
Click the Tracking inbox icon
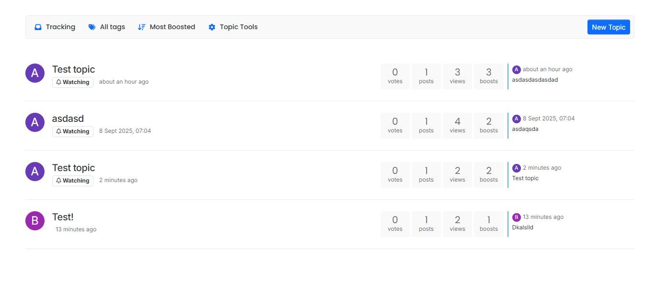point(38,27)
